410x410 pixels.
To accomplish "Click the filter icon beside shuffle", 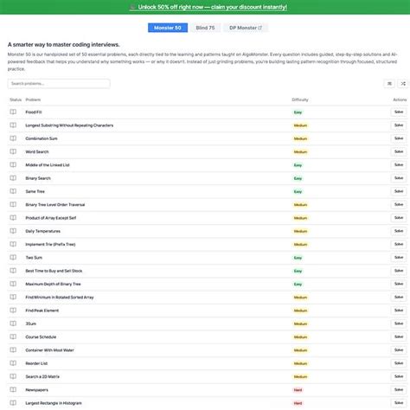I will [389, 84].
